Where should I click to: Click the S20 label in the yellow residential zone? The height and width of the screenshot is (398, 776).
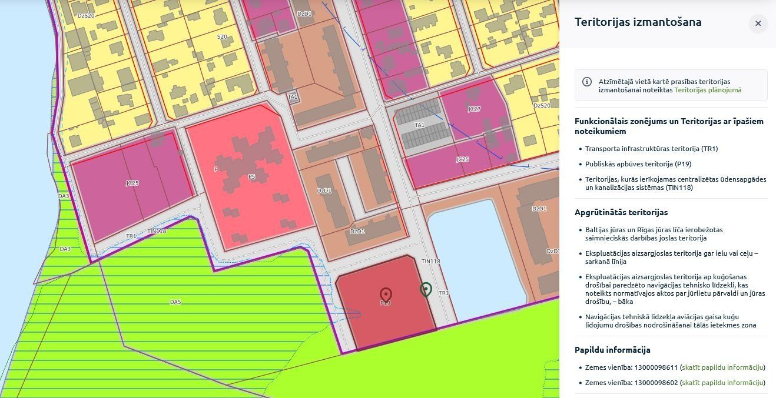[x=222, y=36]
